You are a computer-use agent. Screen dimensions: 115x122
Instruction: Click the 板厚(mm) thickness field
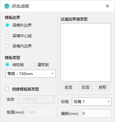pyautogui.click(x=41, y=112)
